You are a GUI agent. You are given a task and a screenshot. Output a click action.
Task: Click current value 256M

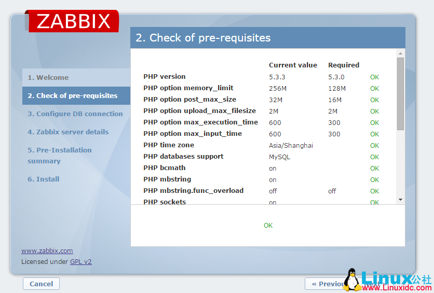click(278, 89)
